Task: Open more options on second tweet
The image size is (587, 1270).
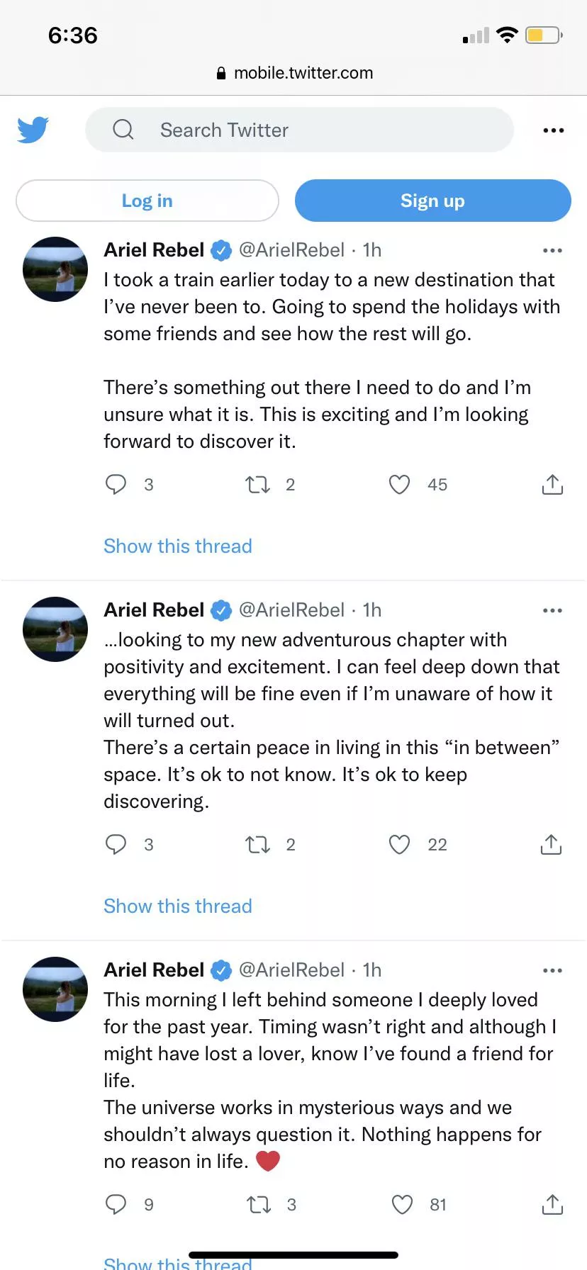Action: point(552,610)
